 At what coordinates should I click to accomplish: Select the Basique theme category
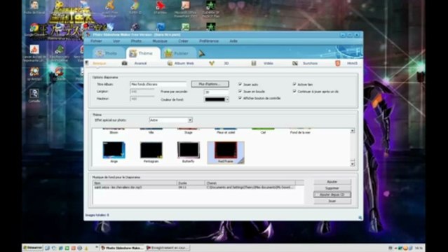point(99,64)
